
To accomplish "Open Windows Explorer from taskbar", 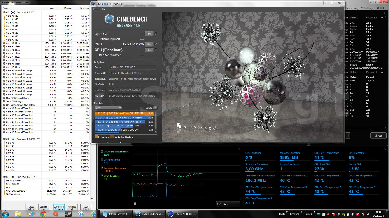I will coord(18,214).
